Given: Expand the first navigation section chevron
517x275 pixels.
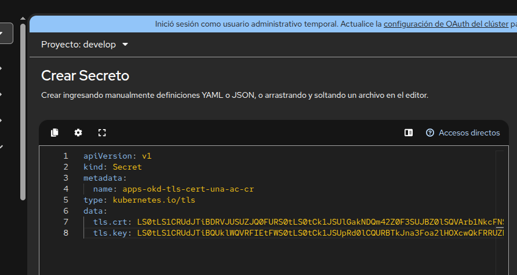Looking at the screenshot, I should 2,68.
